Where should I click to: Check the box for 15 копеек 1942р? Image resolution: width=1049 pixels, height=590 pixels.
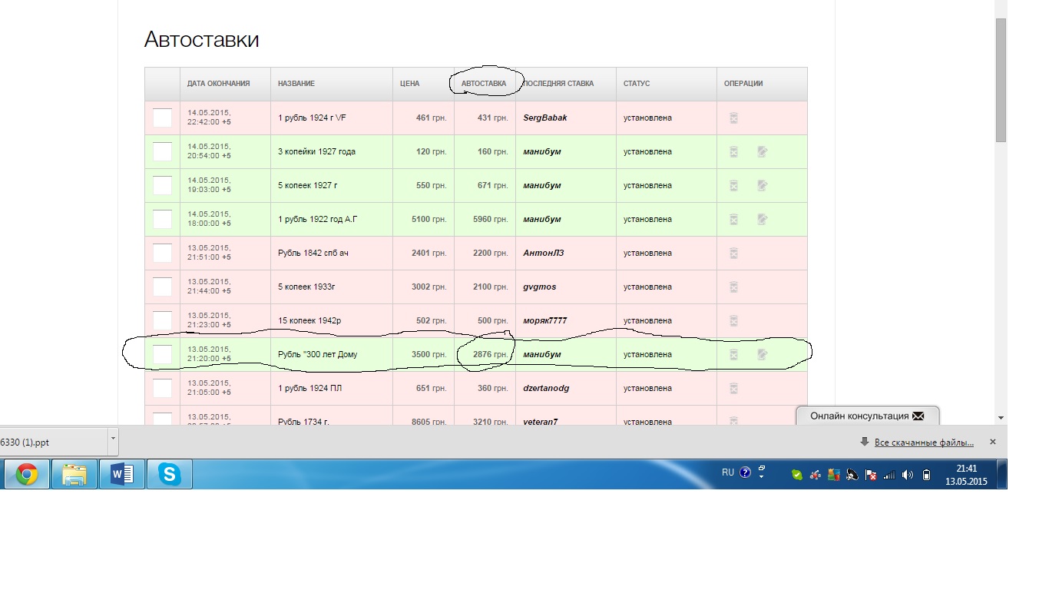coord(162,320)
